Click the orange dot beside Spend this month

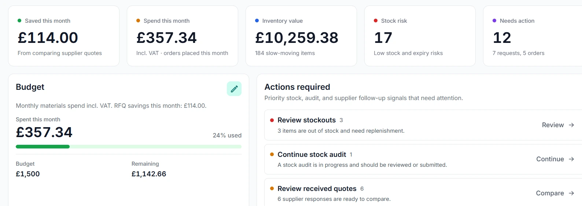click(138, 21)
